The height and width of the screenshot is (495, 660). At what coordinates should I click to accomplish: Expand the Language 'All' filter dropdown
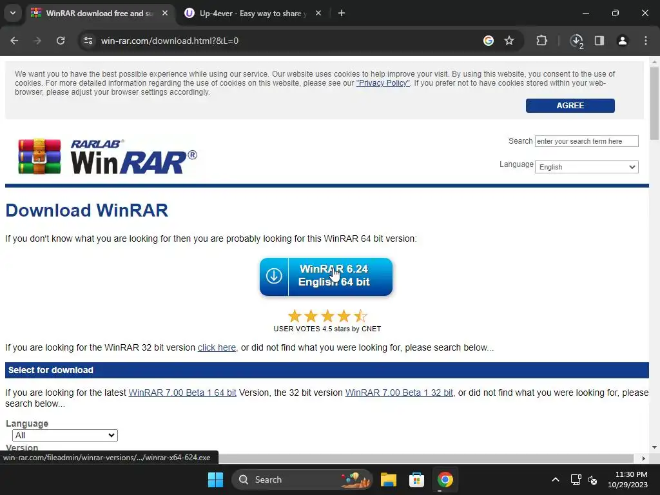pyautogui.click(x=65, y=435)
